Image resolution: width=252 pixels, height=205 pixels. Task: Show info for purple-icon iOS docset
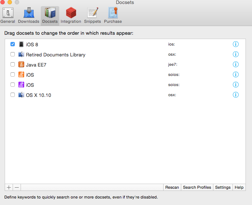pos(236,85)
